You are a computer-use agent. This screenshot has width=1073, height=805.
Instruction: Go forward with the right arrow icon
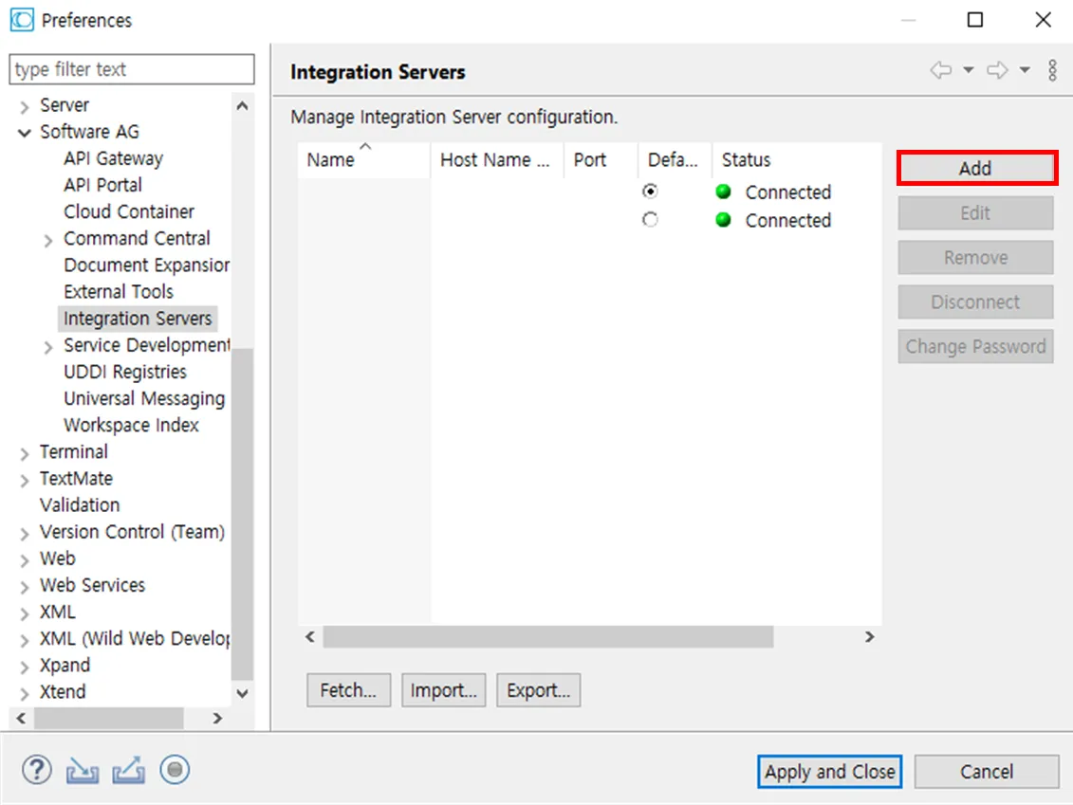coord(997,70)
